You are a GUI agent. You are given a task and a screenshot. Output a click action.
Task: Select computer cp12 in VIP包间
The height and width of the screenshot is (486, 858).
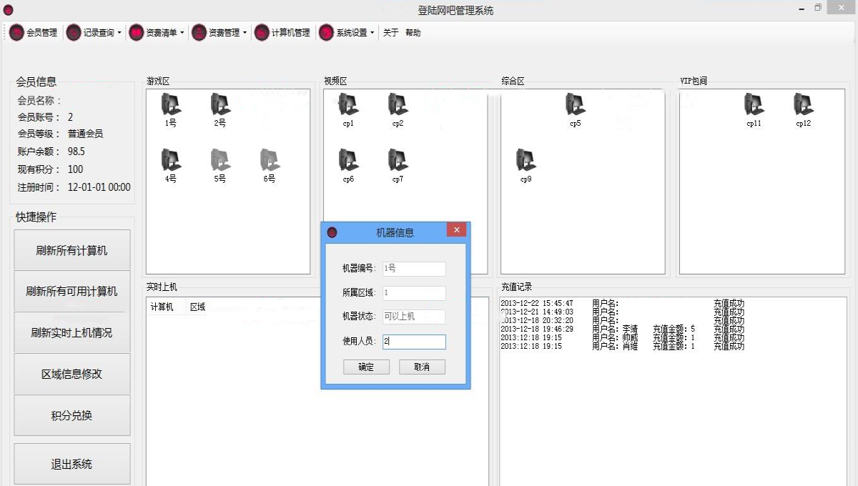coord(804,110)
